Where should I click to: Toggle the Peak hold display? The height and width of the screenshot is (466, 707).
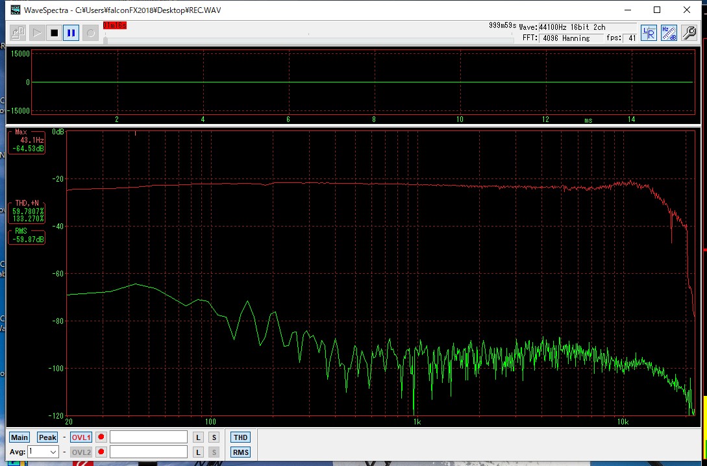tap(47, 437)
